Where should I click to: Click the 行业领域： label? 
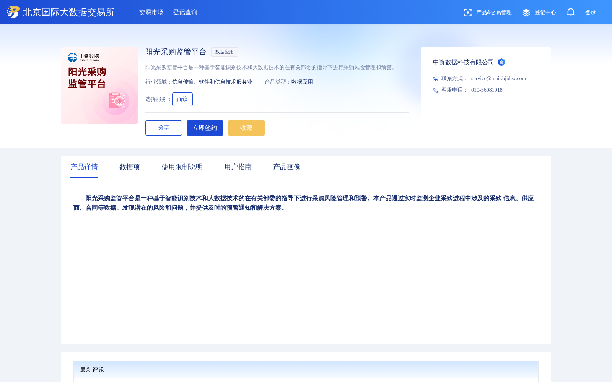[159, 82]
